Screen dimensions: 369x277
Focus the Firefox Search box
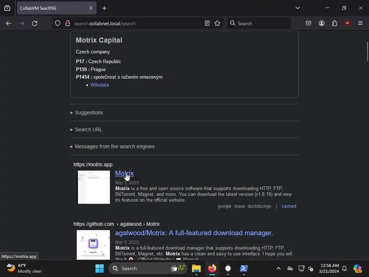tap(259, 23)
